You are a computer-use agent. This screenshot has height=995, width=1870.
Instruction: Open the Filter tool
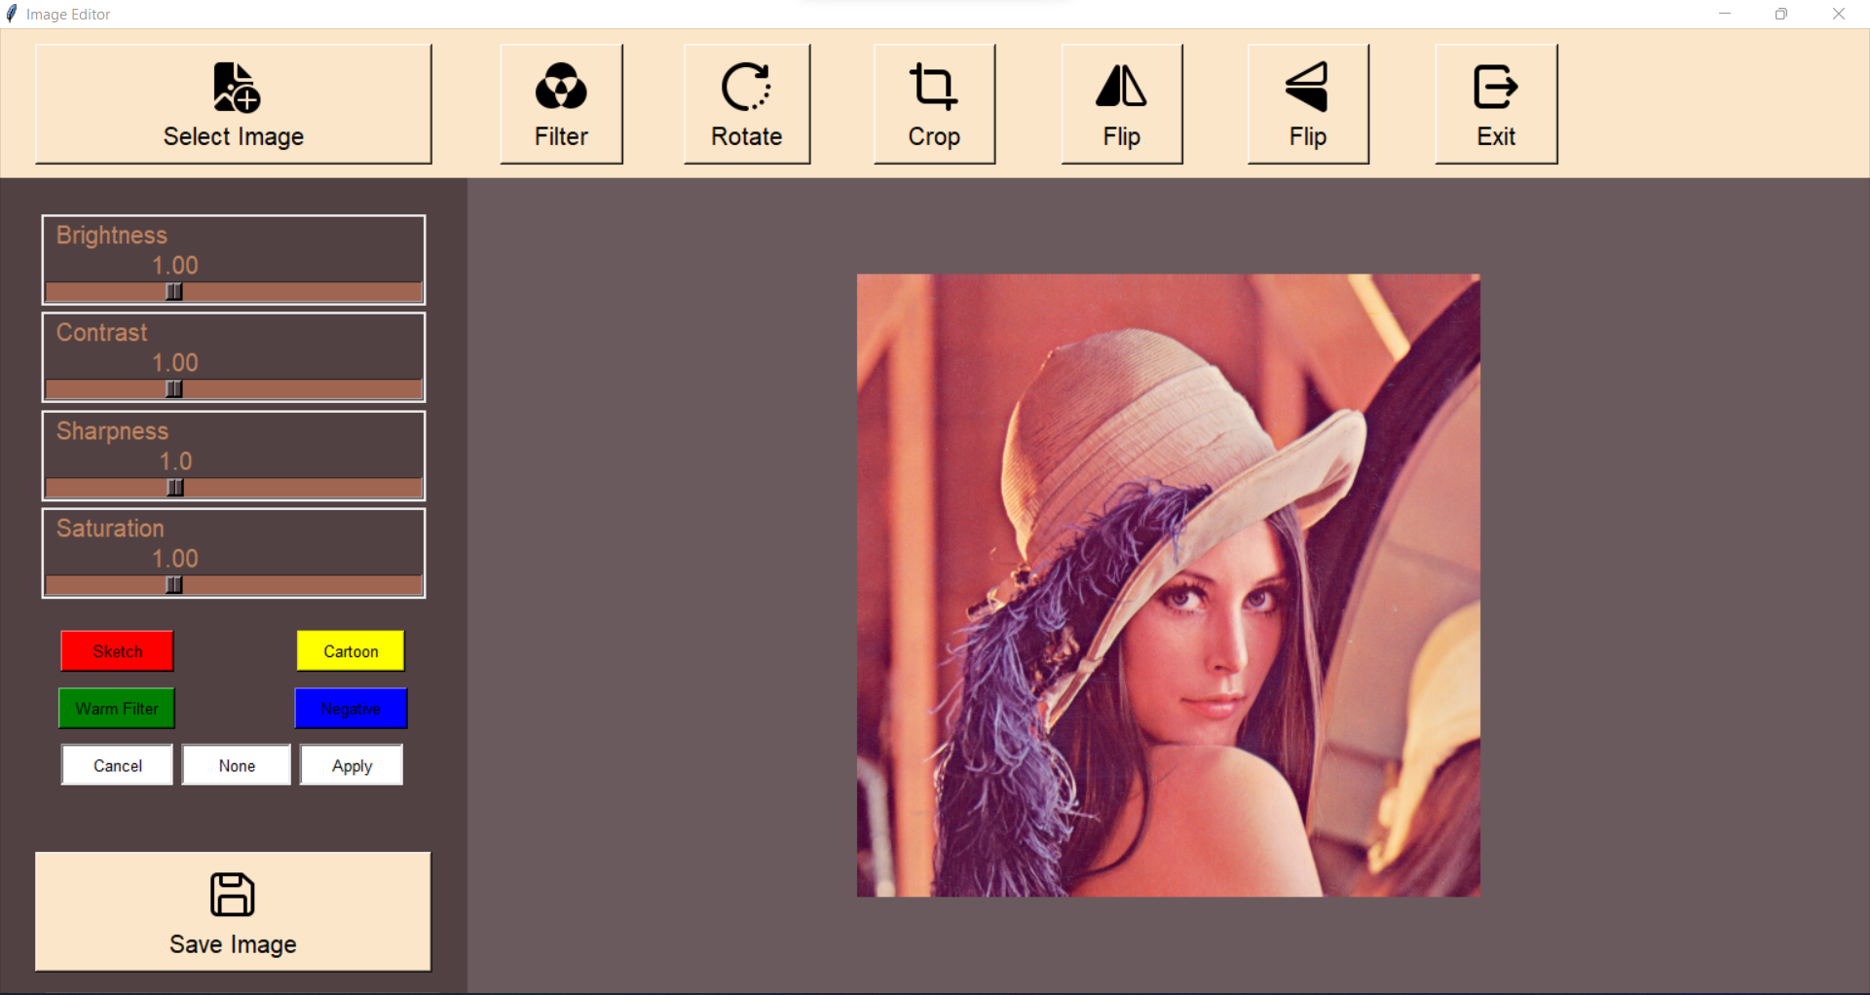(560, 102)
